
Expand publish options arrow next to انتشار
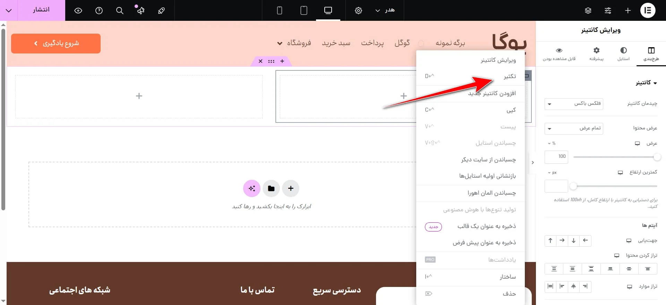click(9, 10)
